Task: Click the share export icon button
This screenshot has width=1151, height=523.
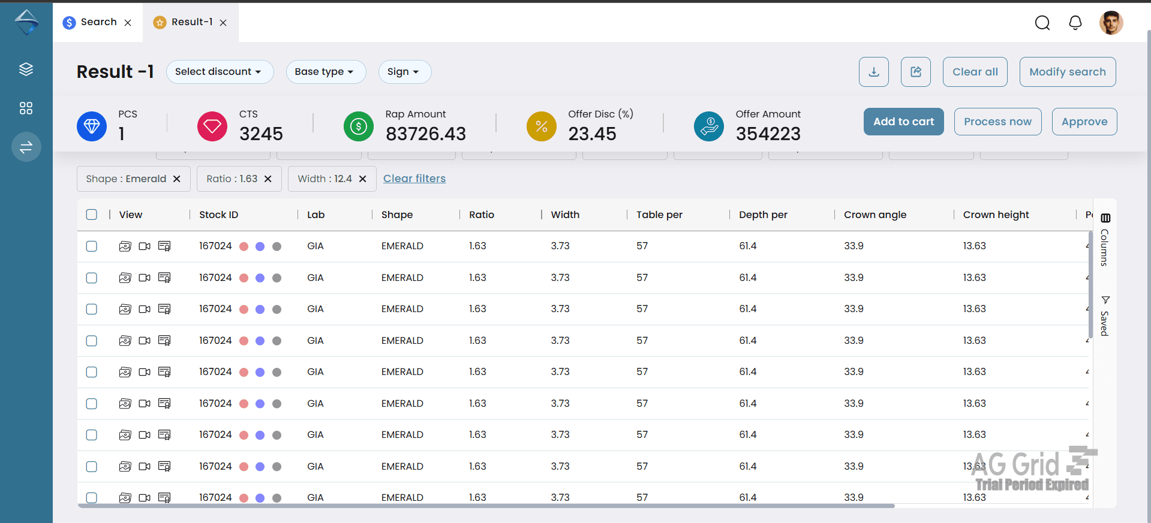Action: tap(916, 72)
